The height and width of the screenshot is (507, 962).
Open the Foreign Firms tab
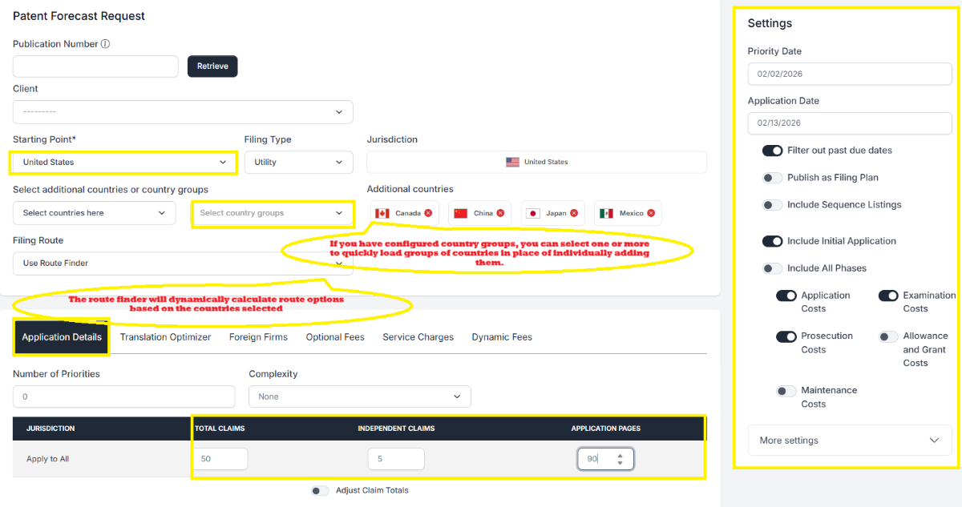(258, 337)
